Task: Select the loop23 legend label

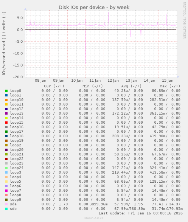Action: pos(17,163)
